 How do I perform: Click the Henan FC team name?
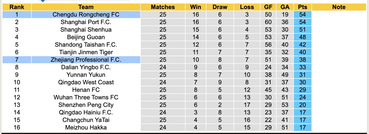86,90
